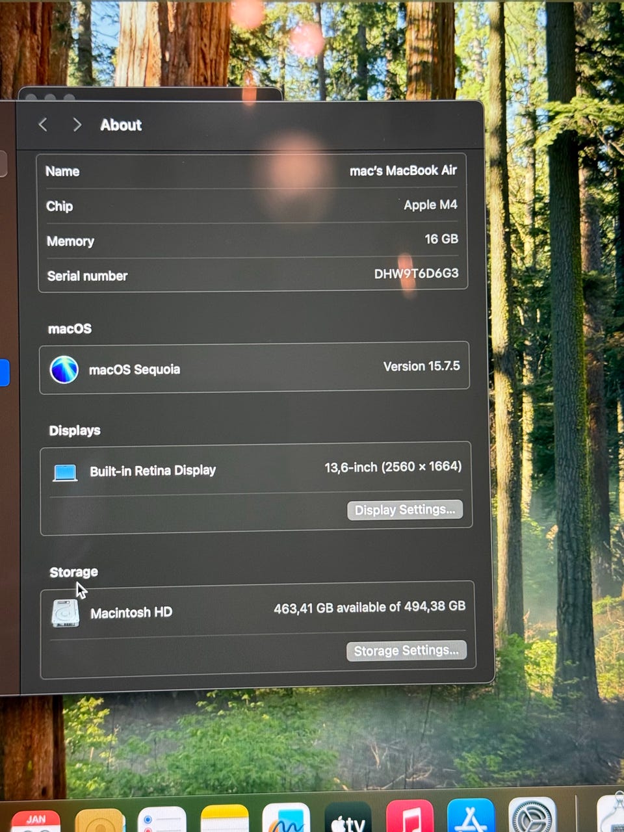Click the "Macintosh HD" label

click(x=131, y=613)
